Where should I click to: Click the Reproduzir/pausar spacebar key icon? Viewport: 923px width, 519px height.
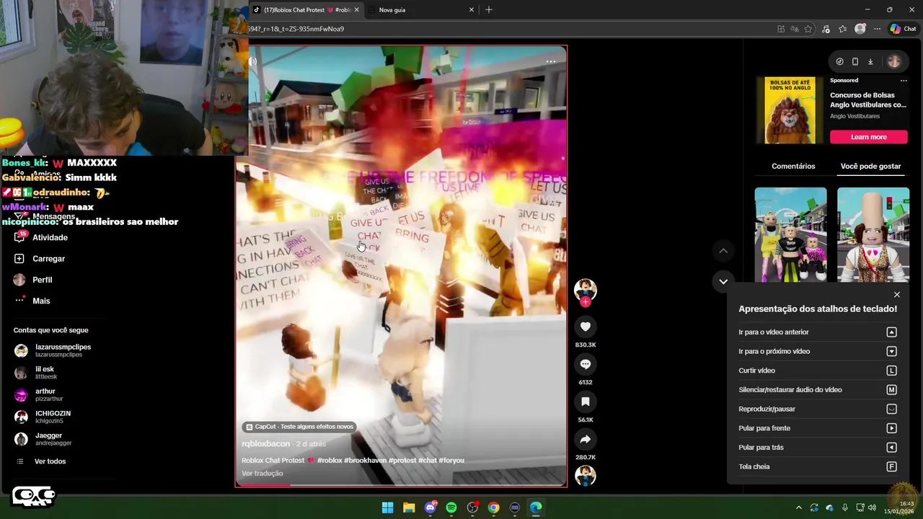coord(891,409)
